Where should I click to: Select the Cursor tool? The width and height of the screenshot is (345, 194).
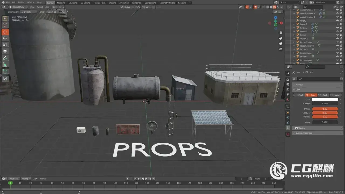(5, 25)
